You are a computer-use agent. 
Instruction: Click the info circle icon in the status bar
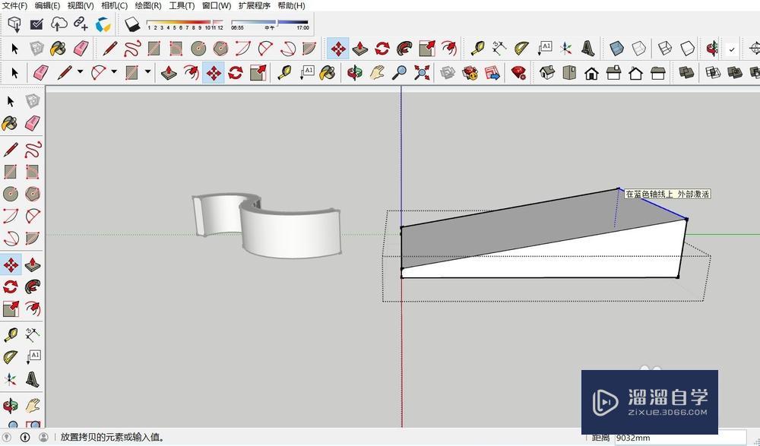click(25, 438)
